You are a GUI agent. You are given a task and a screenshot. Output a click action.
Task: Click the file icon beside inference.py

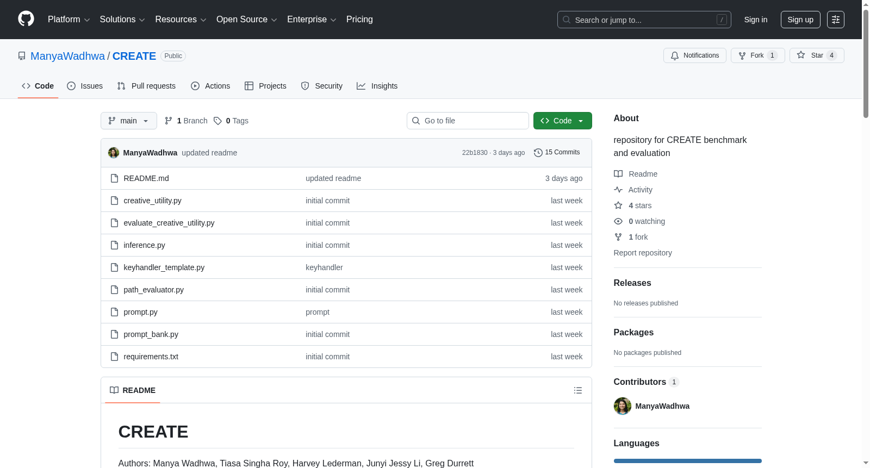[x=114, y=245]
